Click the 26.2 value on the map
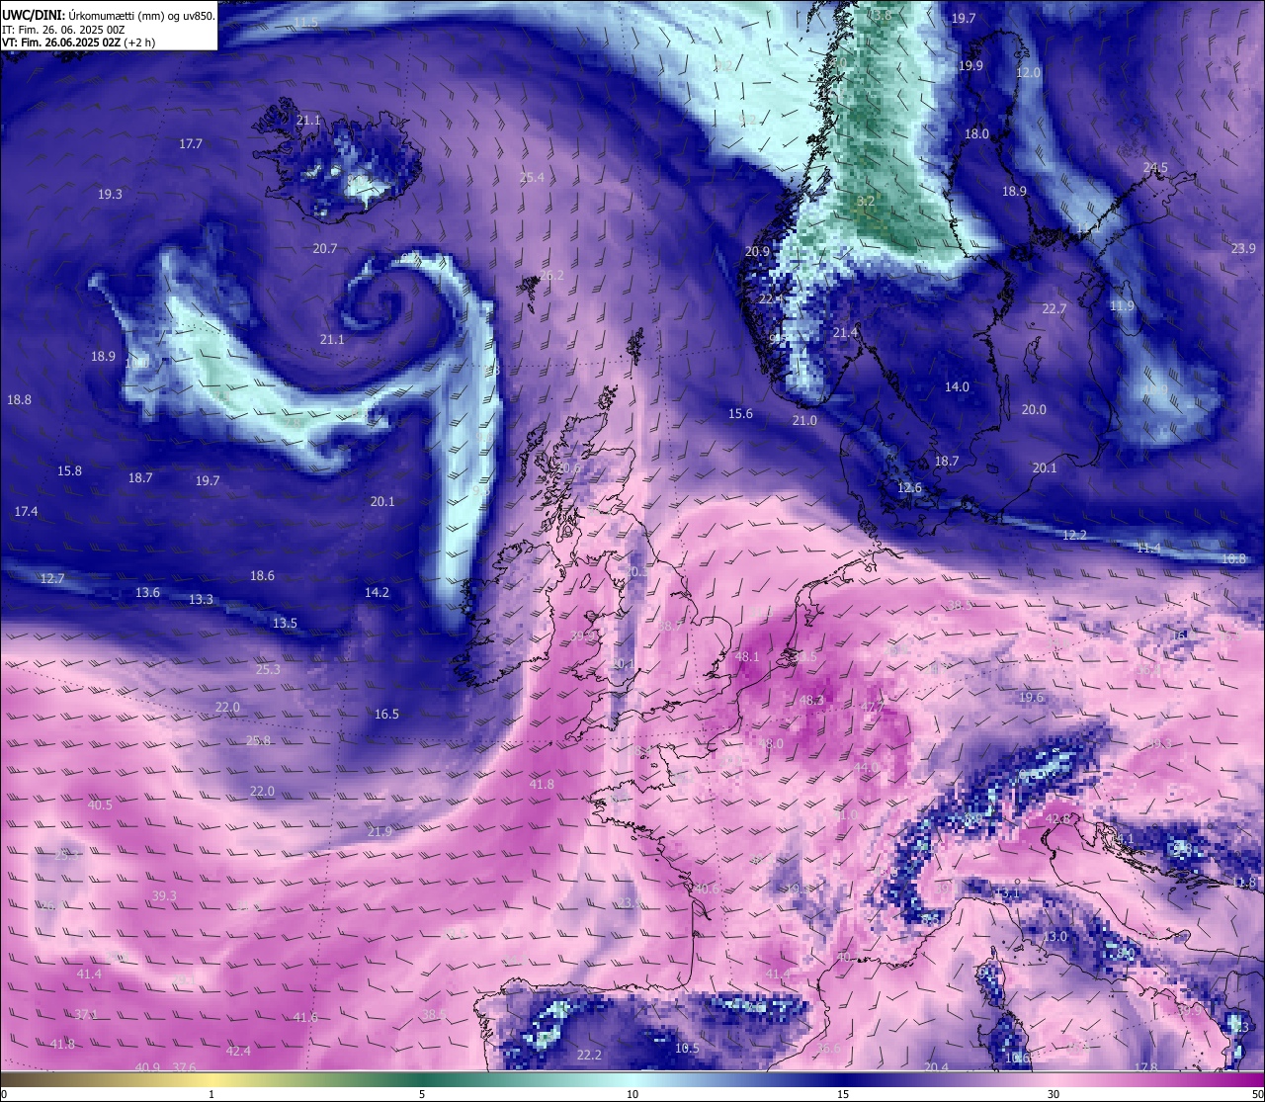 (551, 276)
